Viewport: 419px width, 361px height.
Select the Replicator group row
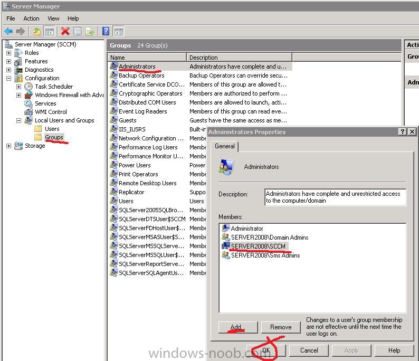pyautogui.click(x=131, y=192)
